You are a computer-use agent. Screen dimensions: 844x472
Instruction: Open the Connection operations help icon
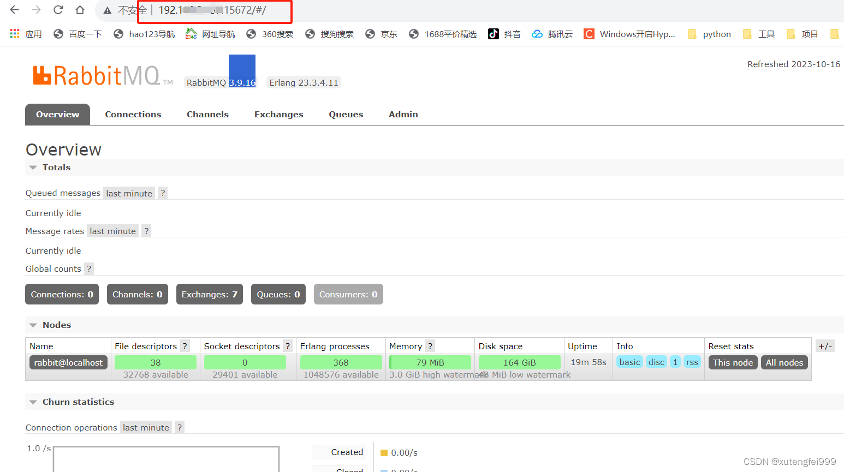click(x=179, y=427)
